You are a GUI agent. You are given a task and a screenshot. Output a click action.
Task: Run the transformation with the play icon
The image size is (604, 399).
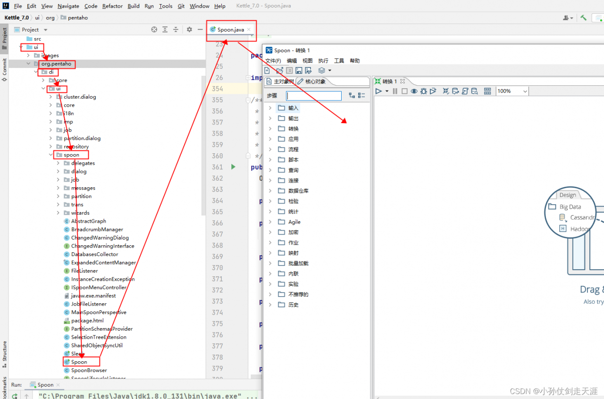378,91
